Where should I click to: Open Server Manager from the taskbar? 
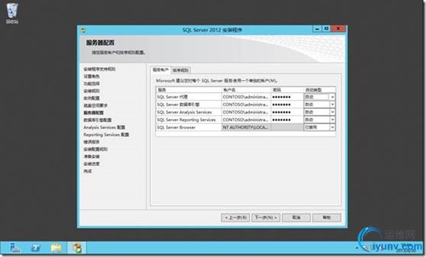(x=15, y=248)
